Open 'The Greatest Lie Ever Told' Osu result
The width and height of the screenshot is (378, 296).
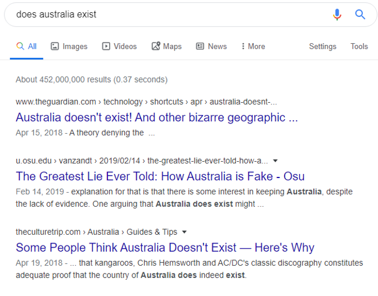click(160, 176)
